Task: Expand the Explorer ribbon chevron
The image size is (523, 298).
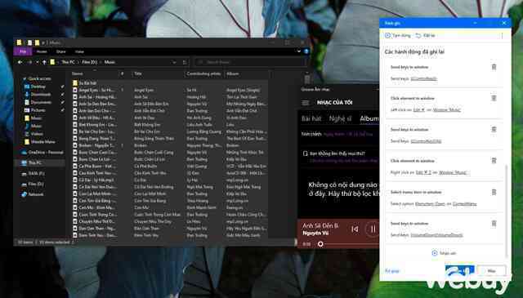Action: (x=299, y=51)
